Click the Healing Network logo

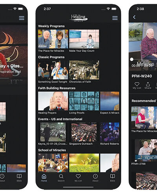[78, 18]
